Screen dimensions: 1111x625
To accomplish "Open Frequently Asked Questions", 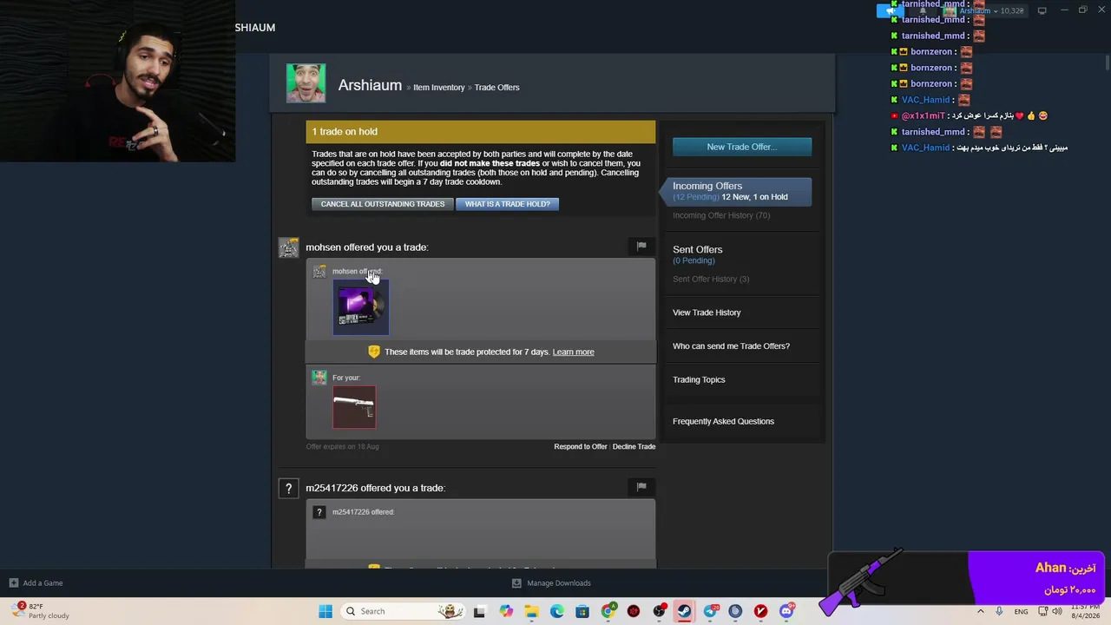I will 723,421.
